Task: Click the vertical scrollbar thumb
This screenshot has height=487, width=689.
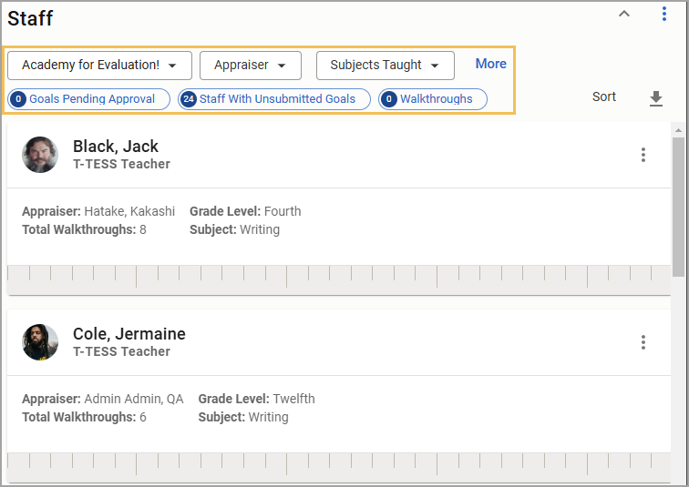Action: point(678,206)
